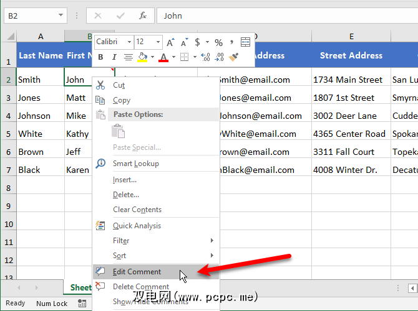The width and height of the screenshot is (418, 311).
Task: Select column E header
Action: coord(351,36)
